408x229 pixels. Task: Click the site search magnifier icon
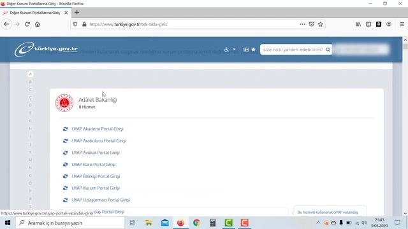[x=328, y=50]
